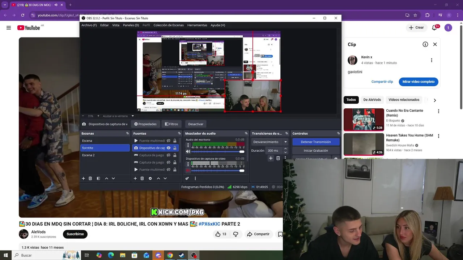Undock the Controles panel
The image size is (463, 260).
tap(338, 133)
